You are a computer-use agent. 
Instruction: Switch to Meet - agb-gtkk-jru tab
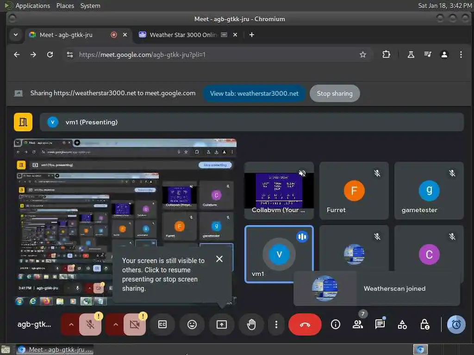pos(78,35)
